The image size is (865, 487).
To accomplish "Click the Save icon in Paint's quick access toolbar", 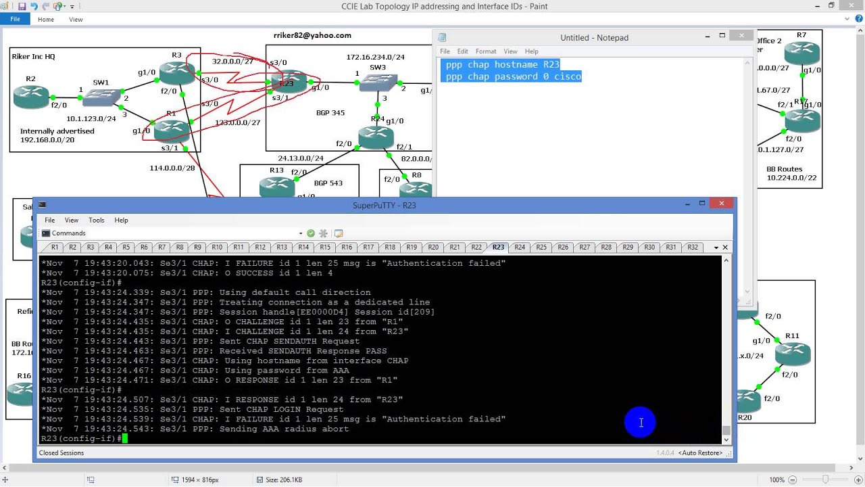I will (24, 6).
